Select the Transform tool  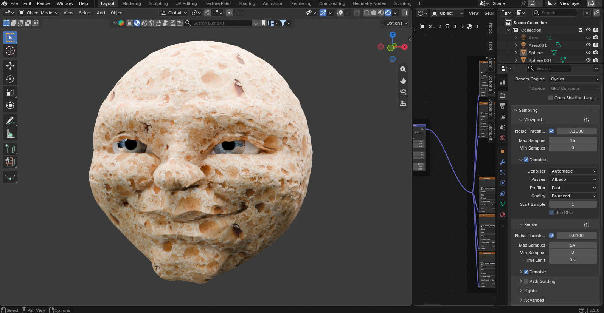[10, 105]
